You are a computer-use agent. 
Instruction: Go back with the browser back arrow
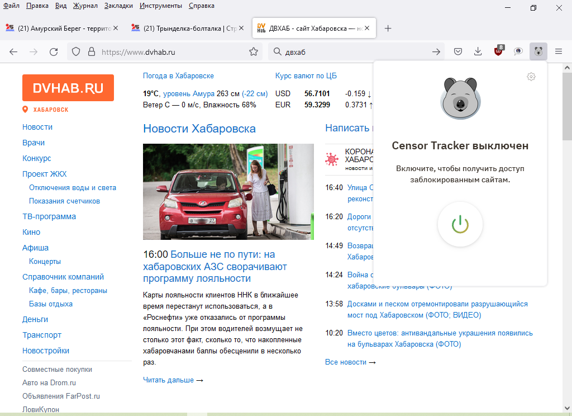click(13, 52)
